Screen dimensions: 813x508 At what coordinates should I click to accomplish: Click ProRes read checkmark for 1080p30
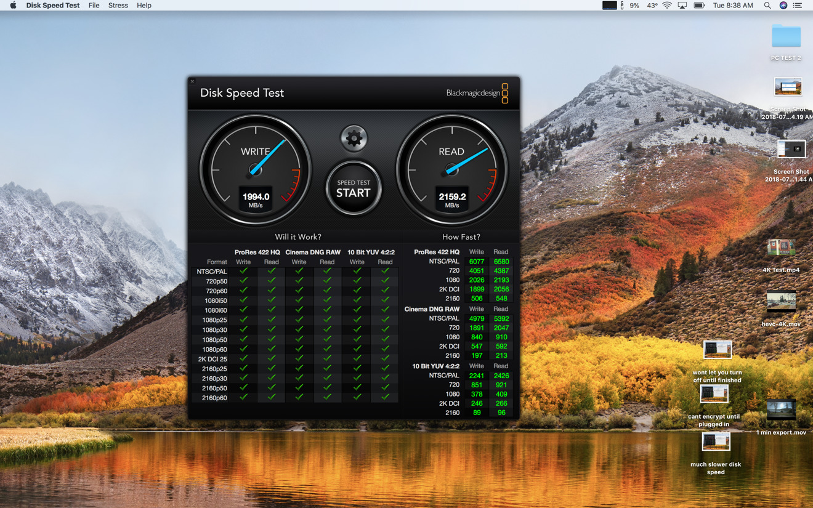[272, 329]
